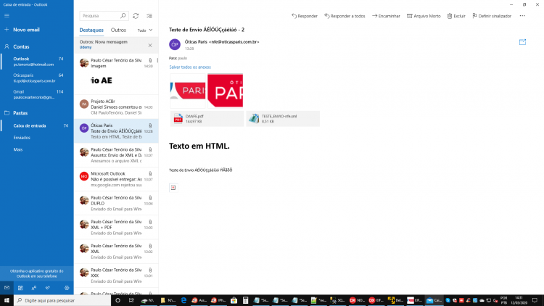Open DANFE.pdf attachment
The height and width of the screenshot is (306, 544).
click(x=207, y=119)
